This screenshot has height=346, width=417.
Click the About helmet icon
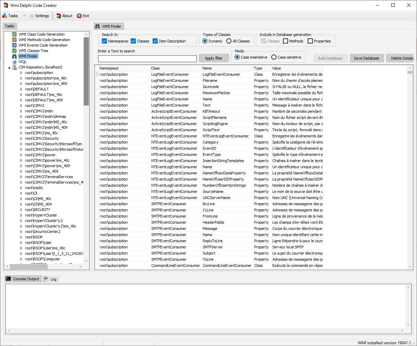[x=59, y=16]
